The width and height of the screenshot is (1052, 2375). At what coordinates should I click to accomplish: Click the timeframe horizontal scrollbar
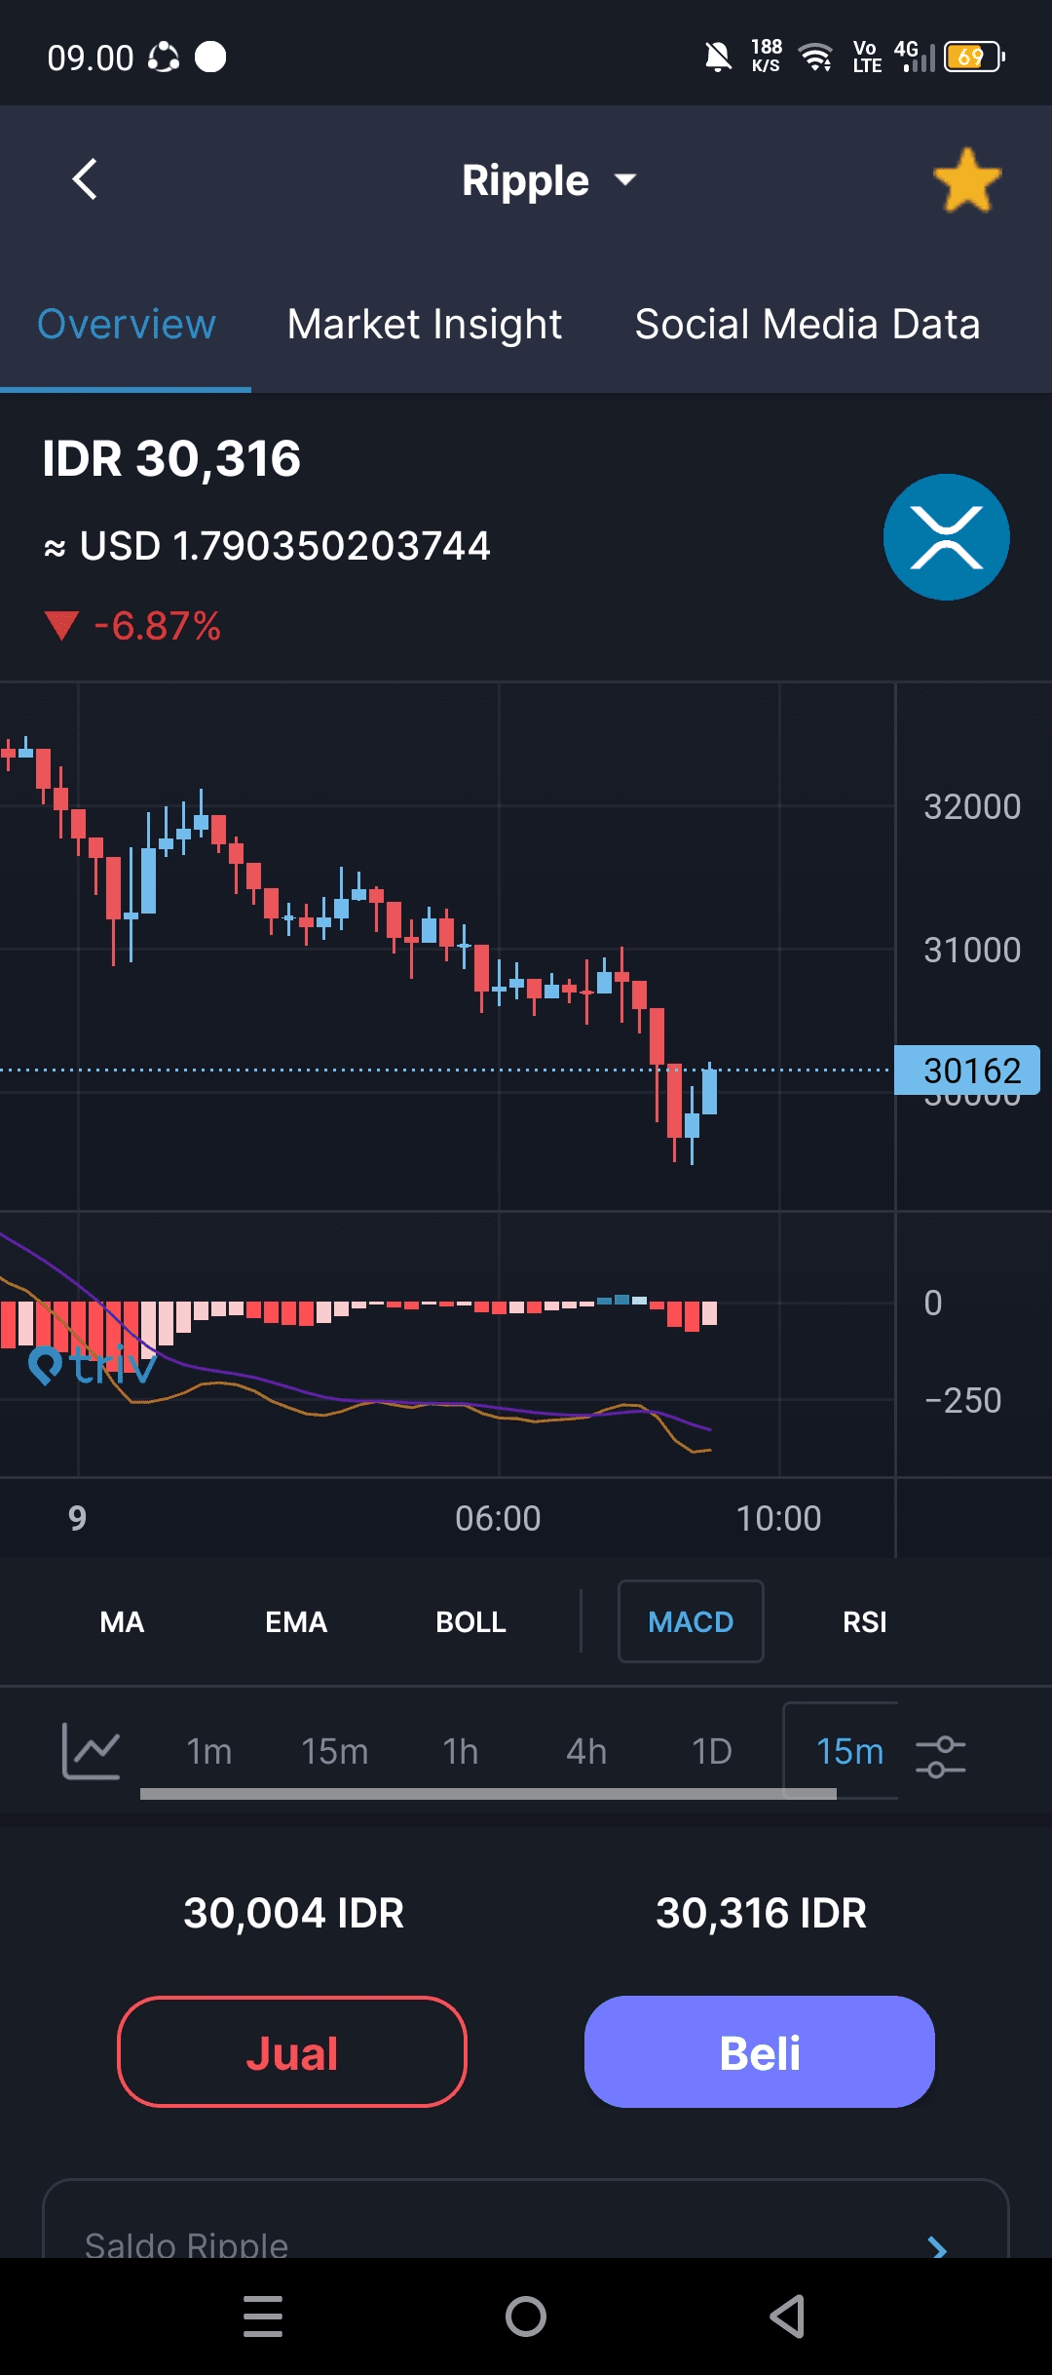coord(488,1794)
